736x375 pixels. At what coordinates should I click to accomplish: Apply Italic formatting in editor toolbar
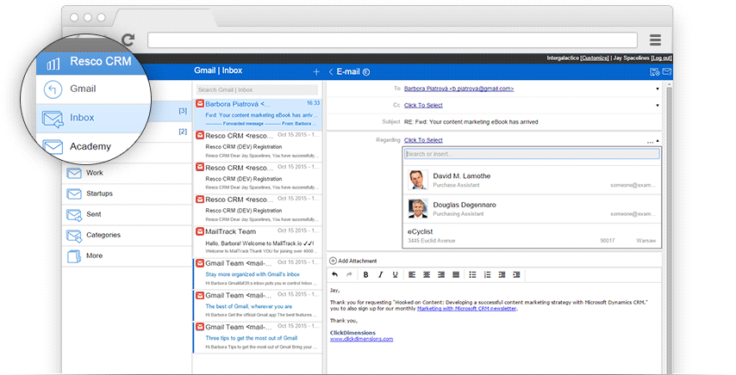click(380, 274)
